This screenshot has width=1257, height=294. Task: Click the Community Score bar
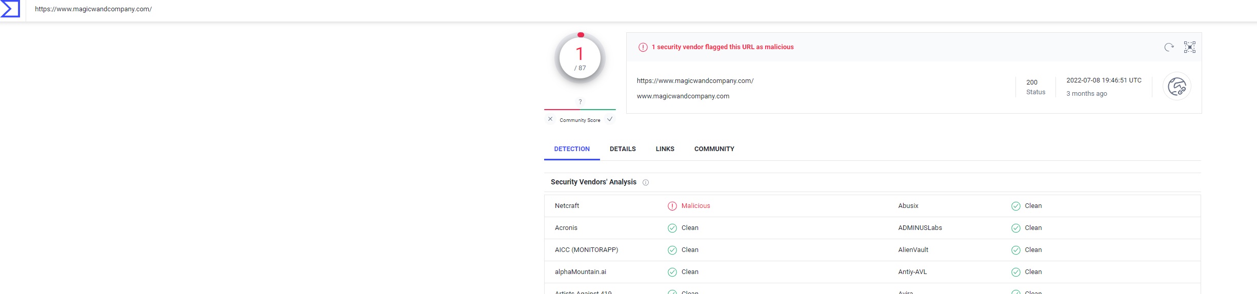coord(580,110)
